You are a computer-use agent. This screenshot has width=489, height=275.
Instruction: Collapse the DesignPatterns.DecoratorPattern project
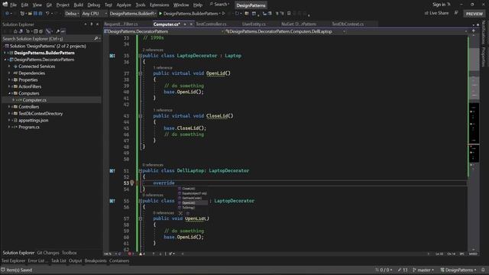click(5, 60)
